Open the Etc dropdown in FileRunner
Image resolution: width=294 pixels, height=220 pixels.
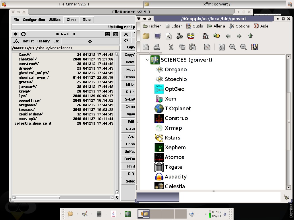click(56, 41)
